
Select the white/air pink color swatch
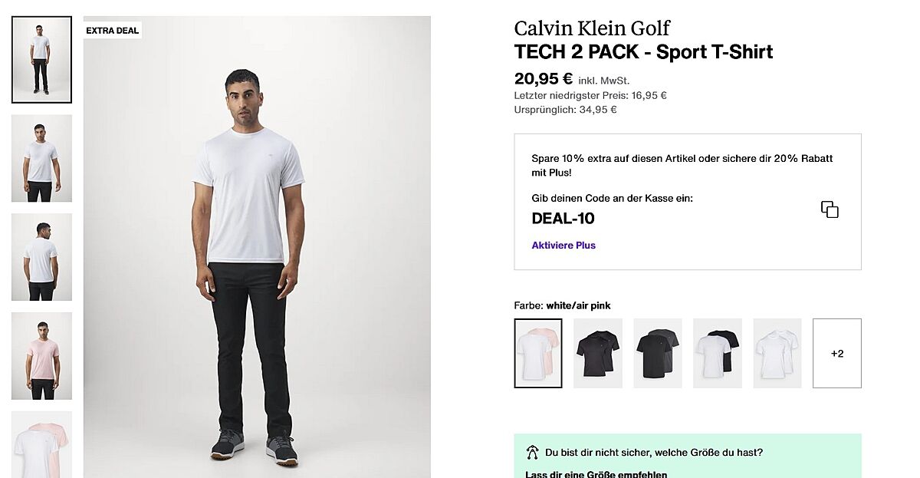(538, 353)
